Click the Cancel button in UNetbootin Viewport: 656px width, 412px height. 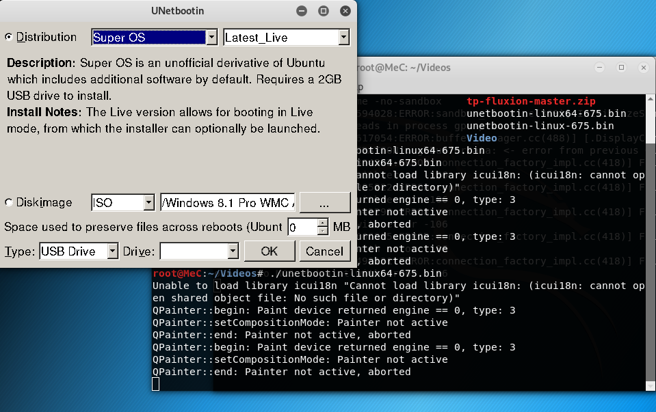pos(325,251)
